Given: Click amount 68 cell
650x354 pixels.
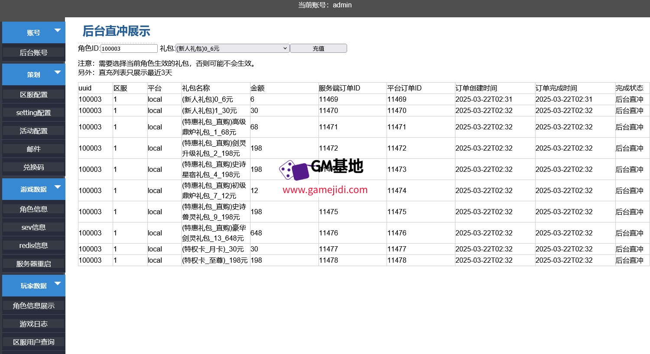Looking at the screenshot, I should point(284,127).
